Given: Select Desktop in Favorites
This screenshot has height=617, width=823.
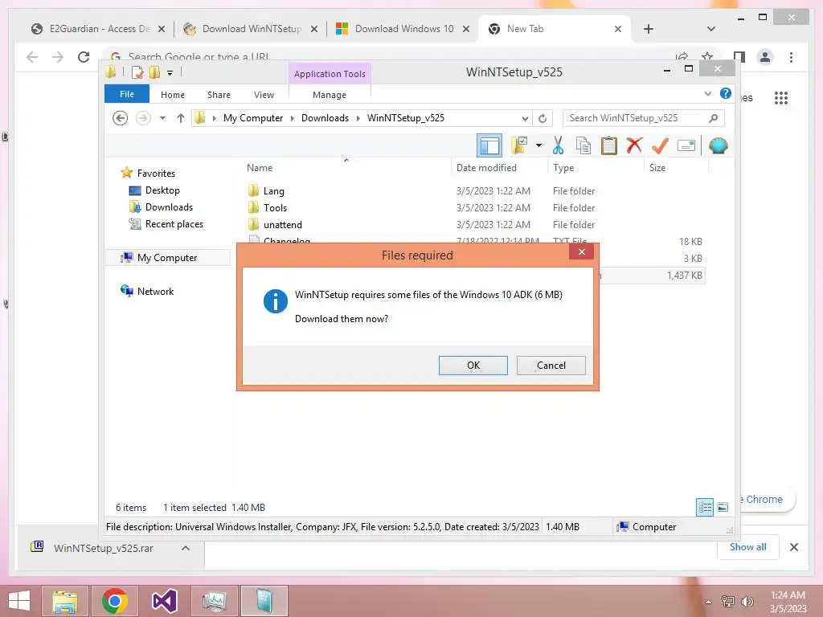Looking at the screenshot, I should point(162,190).
